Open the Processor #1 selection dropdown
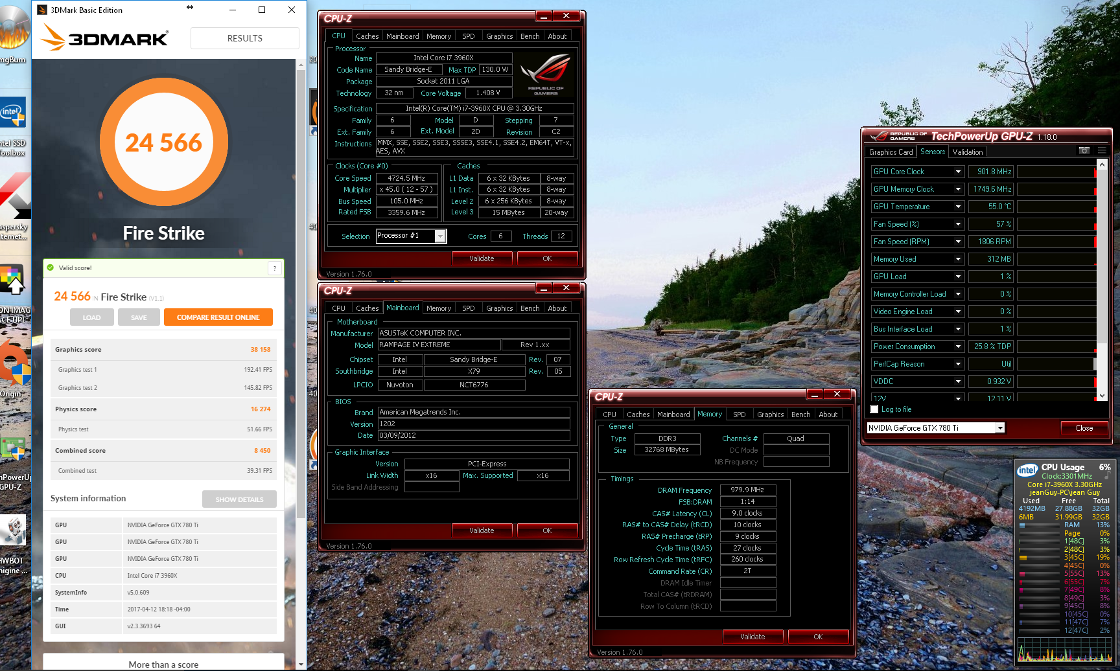The height and width of the screenshot is (671, 1120). pos(411,236)
